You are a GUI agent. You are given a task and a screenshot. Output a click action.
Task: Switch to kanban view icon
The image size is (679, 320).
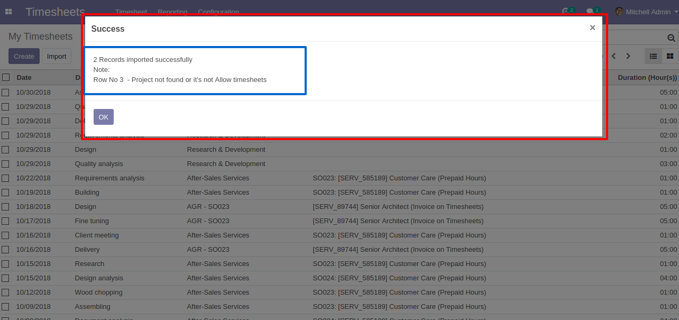tap(670, 56)
